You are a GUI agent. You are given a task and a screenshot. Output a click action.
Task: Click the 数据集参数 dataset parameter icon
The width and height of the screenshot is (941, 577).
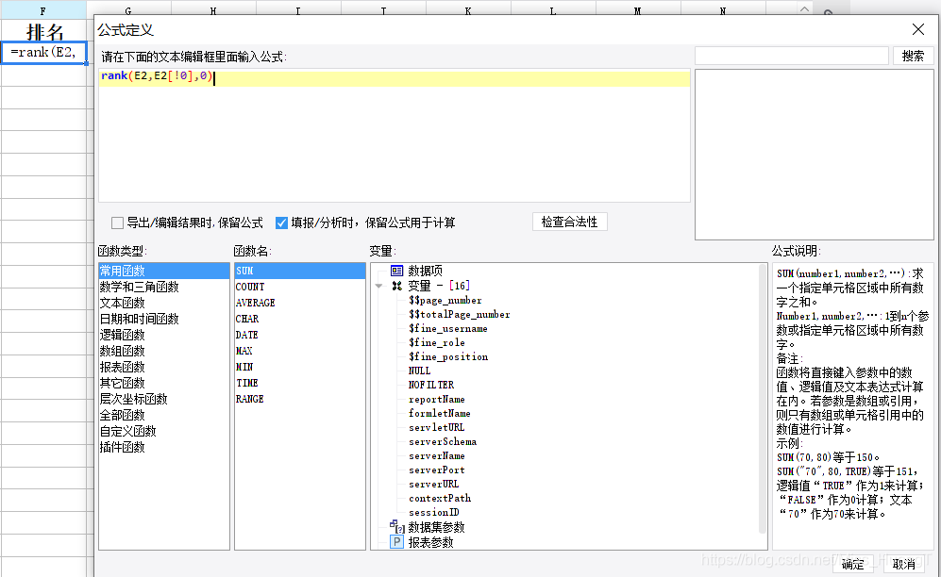[396, 527]
